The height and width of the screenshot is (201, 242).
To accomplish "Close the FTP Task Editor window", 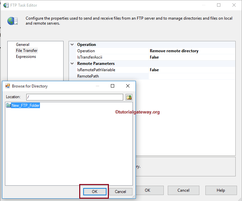I will [x=234, y=5].
